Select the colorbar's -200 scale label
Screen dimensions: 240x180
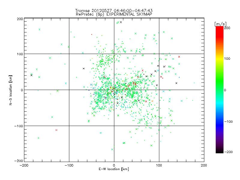pyautogui.click(x=228, y=152)
